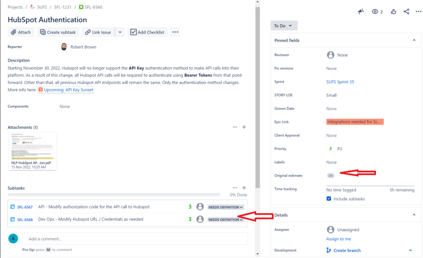Click the scroll up arrow of the scrollbar
The image size is (423, 258).
[257, 2]
